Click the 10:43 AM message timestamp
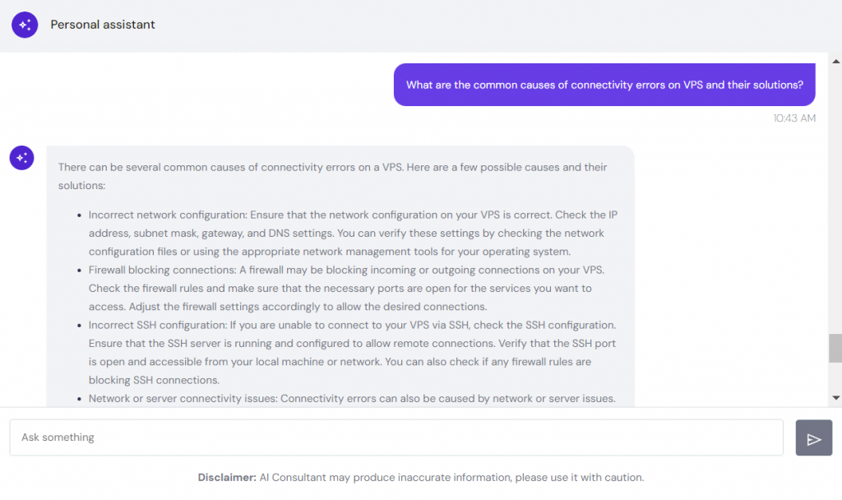This screenshot has width=842, height=500. pos(794,118)
